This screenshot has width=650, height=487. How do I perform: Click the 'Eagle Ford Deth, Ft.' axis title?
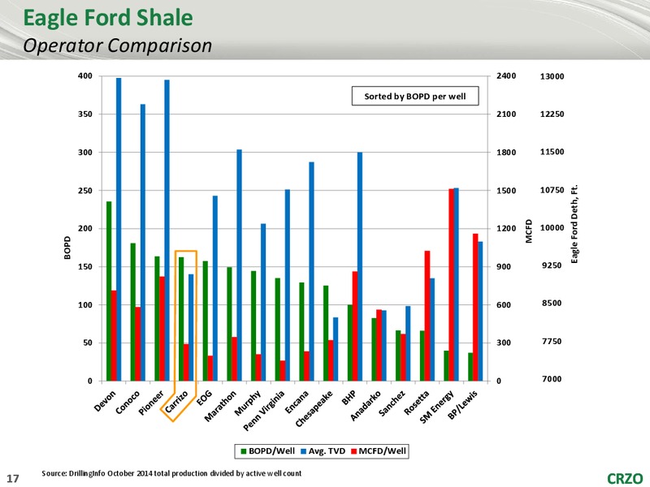tap(574, 224)
